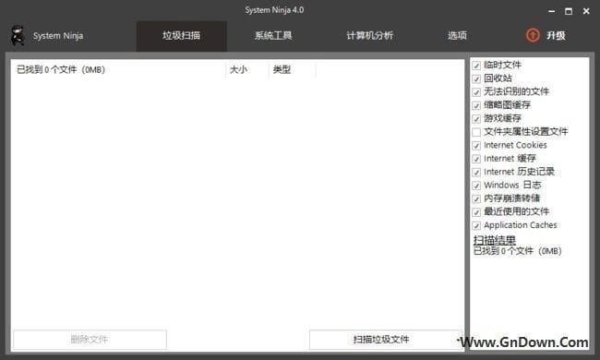
Task: Toggle the 回收站 checkbox
Action: coord(476,78)
